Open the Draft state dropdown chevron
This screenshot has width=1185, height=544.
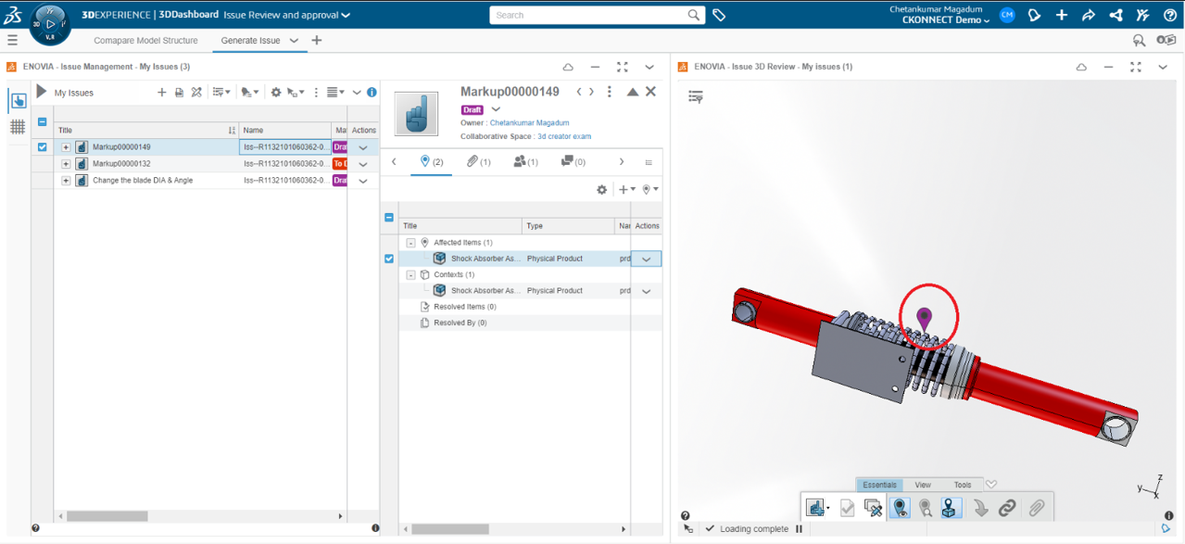click(496, 109)
